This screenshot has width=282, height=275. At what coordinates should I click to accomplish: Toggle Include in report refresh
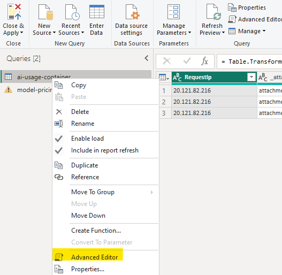coord(105,150)
